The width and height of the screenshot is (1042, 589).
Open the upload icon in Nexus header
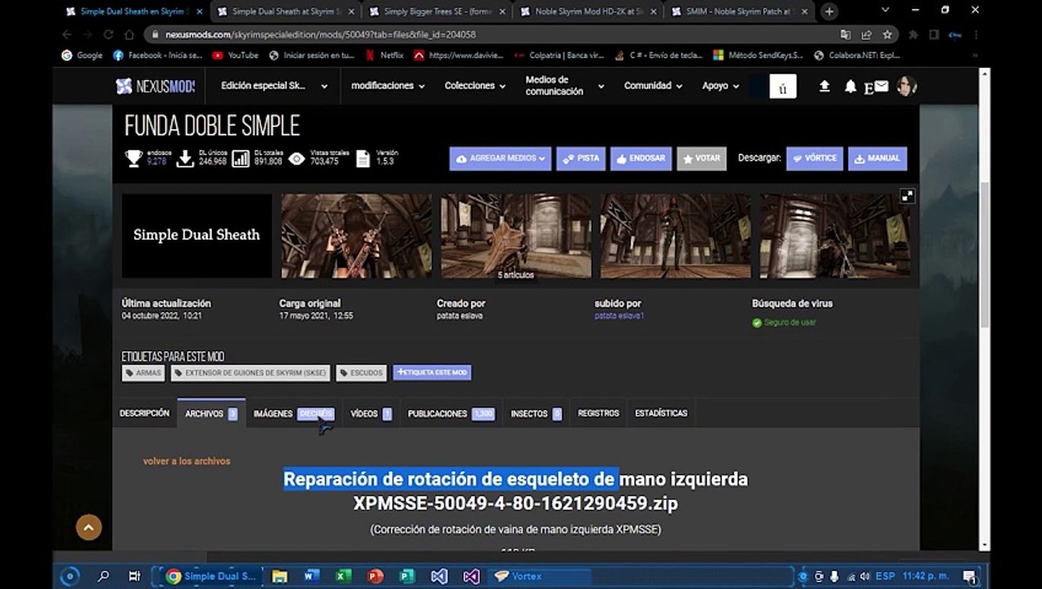(x=824, y=86)
